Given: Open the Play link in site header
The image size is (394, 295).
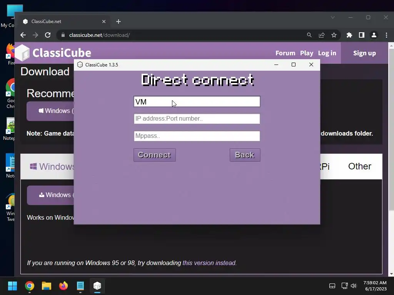Looking at the screenshot, I should pyautogui.click(x=307, y=53).
